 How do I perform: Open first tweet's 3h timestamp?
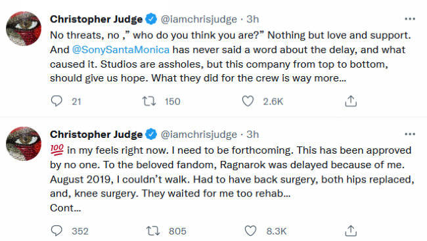[252, 19]
